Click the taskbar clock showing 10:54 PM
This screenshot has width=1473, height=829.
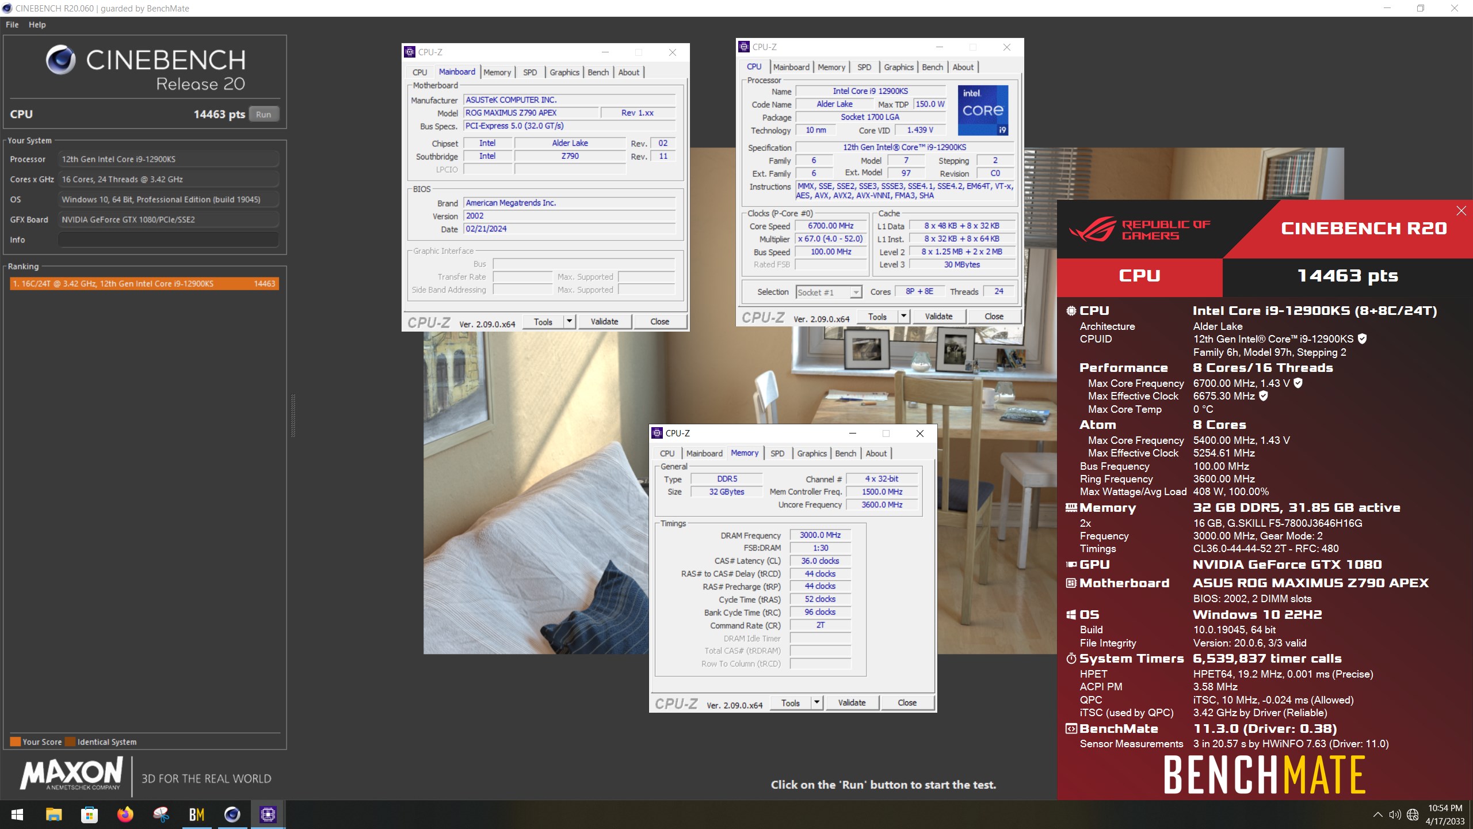[1445, 815]
